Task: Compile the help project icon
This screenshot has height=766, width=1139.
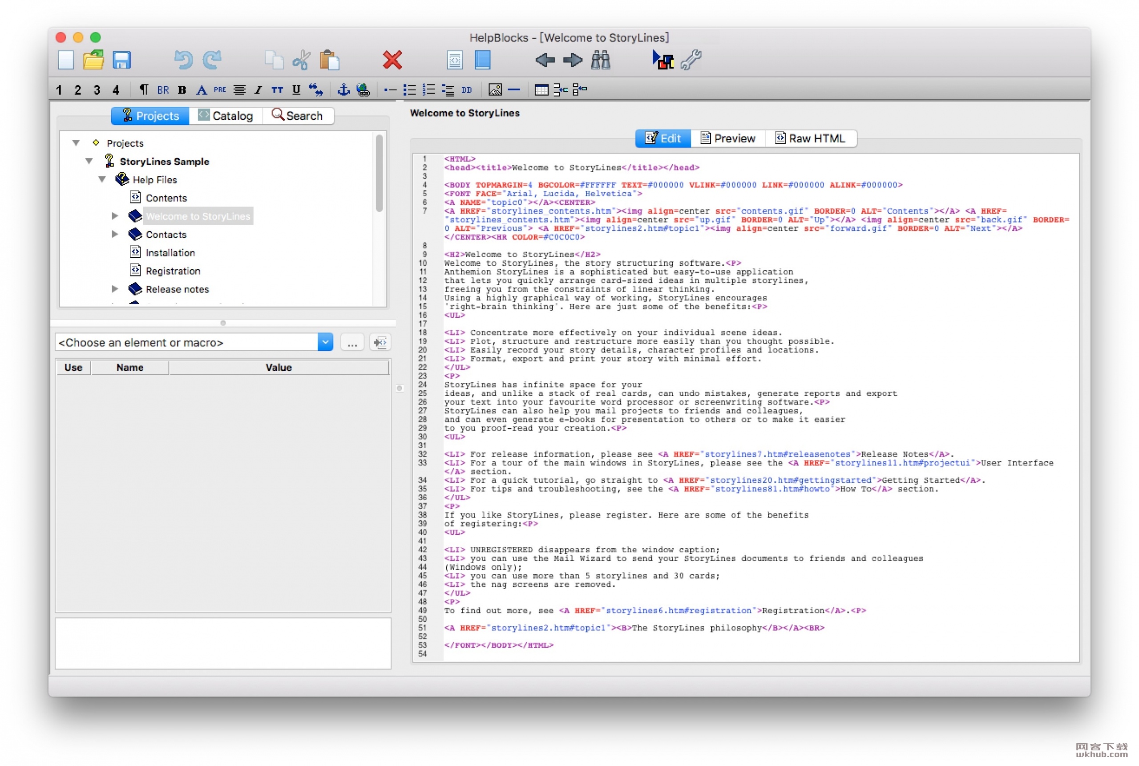Action: 662,60
